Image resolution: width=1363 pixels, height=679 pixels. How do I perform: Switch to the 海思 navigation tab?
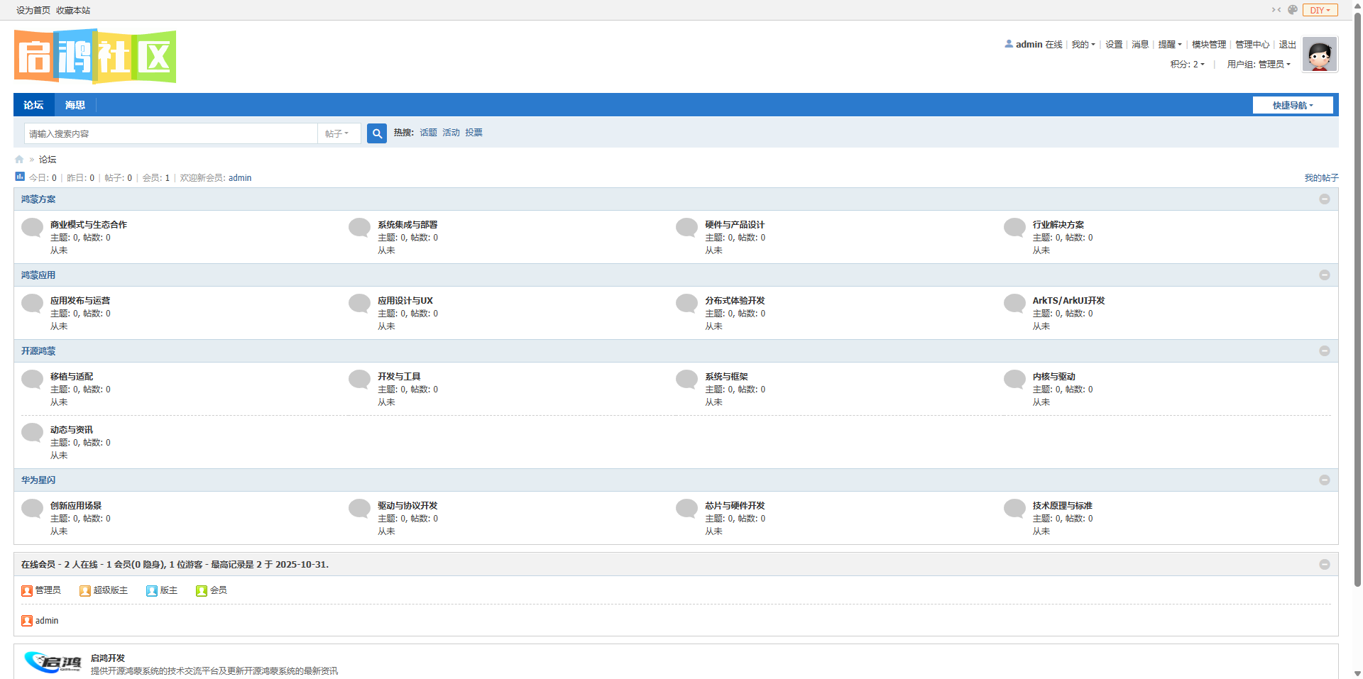point(75,105)
